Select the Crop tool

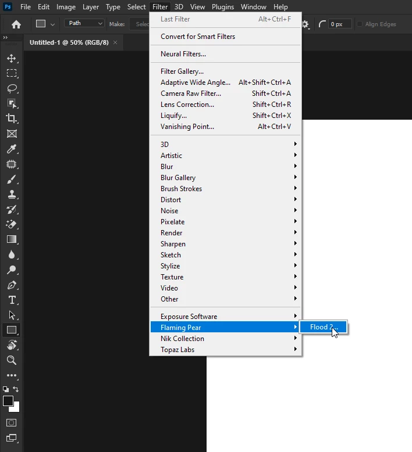pyautogui.click(x=12, y=119)
